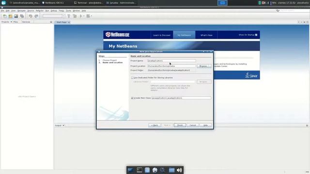Open the Window menu
The height and width of the screenshot is (174, 310).
[x=77, y=11]
